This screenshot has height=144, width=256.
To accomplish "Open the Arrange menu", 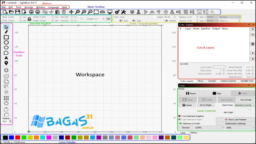I will [x=28, y=7].
